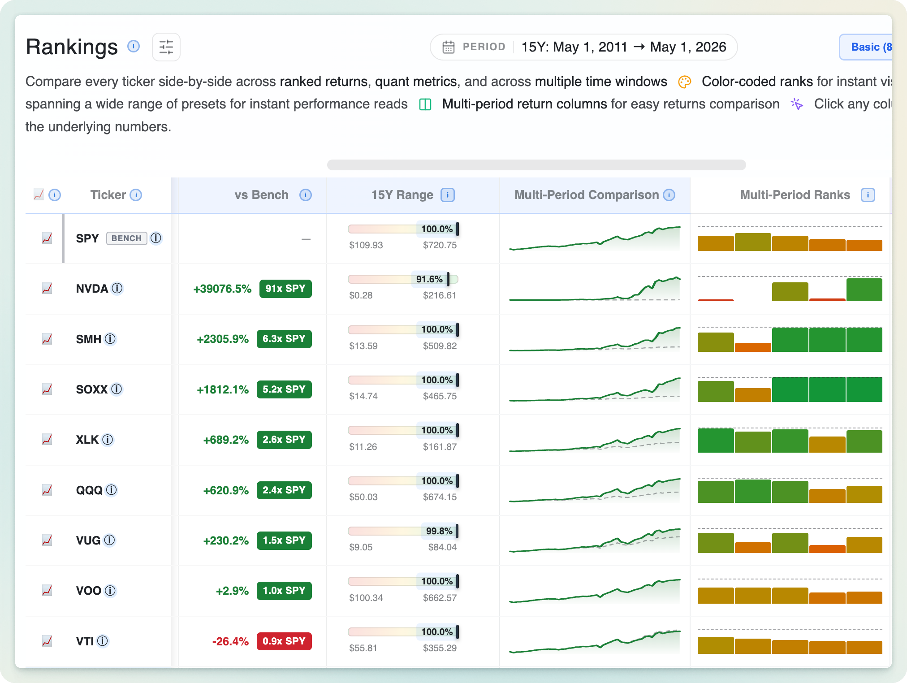The height and width of the screenshot is (683, 907).
Task: Click the XLK ticker info icon
Action: pos(108,440)
